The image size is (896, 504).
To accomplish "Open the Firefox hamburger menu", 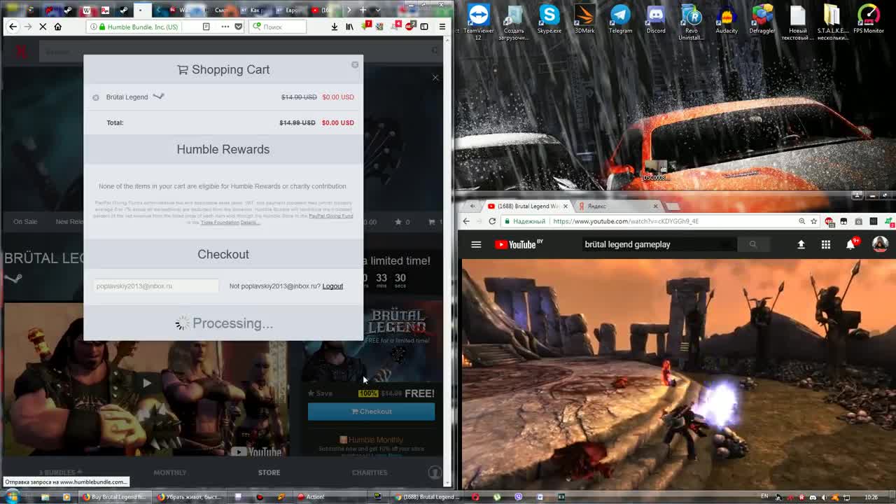I will pyautogui.click(x=442, y=27).
